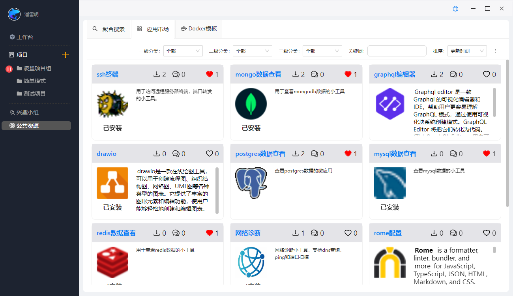Toggle the heart like on mongo数据查看
Viewport: 513px width, 296px height.
[x=348, y=74]
